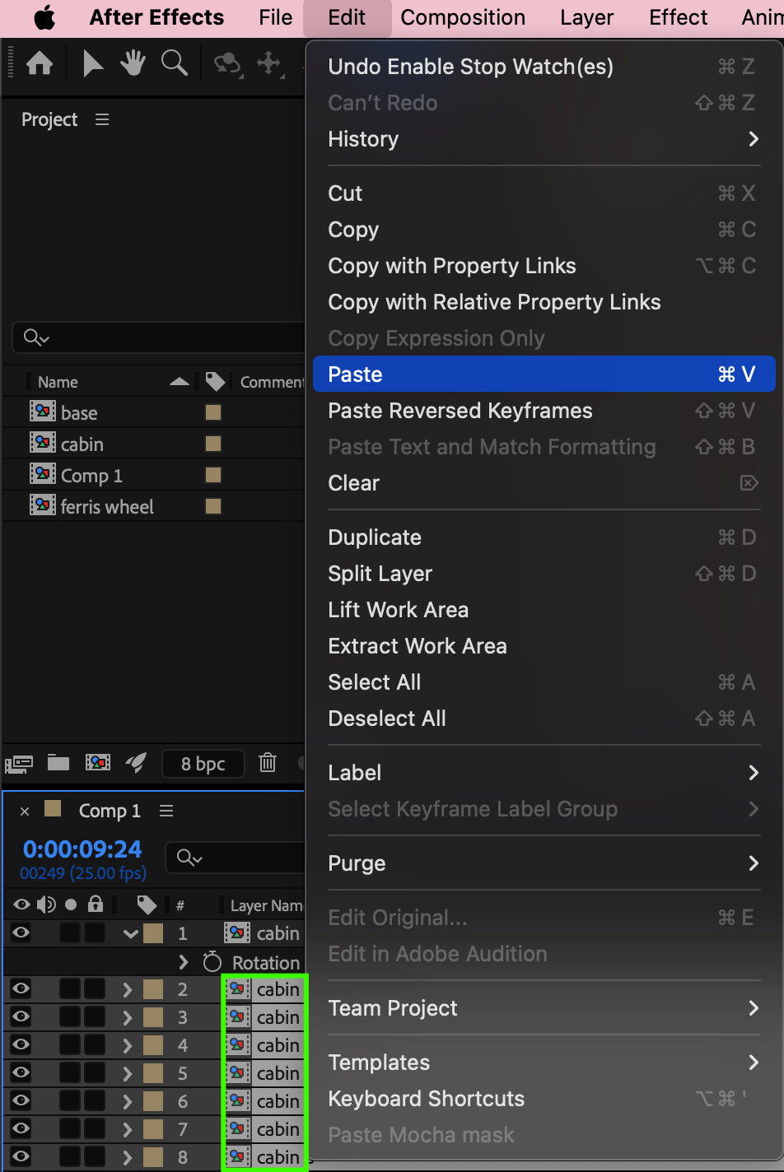This screenshot has width=784, height=1172.
Task: Sort Project panel by Name column
Action: 58,382
